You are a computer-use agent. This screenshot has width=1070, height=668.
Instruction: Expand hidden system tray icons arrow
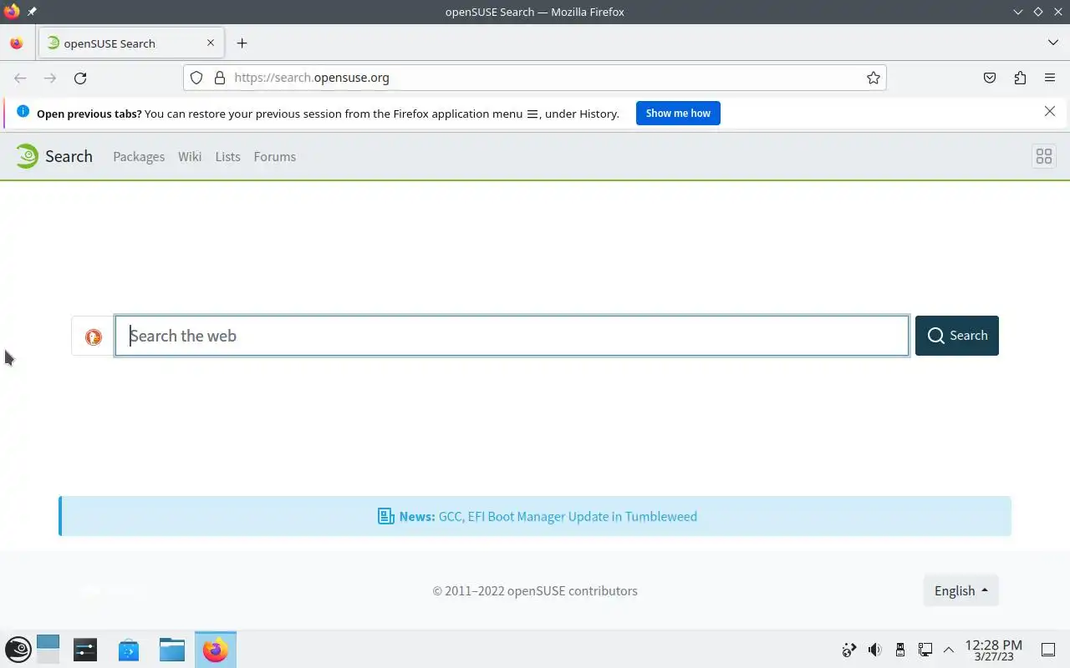pos(949,650)
